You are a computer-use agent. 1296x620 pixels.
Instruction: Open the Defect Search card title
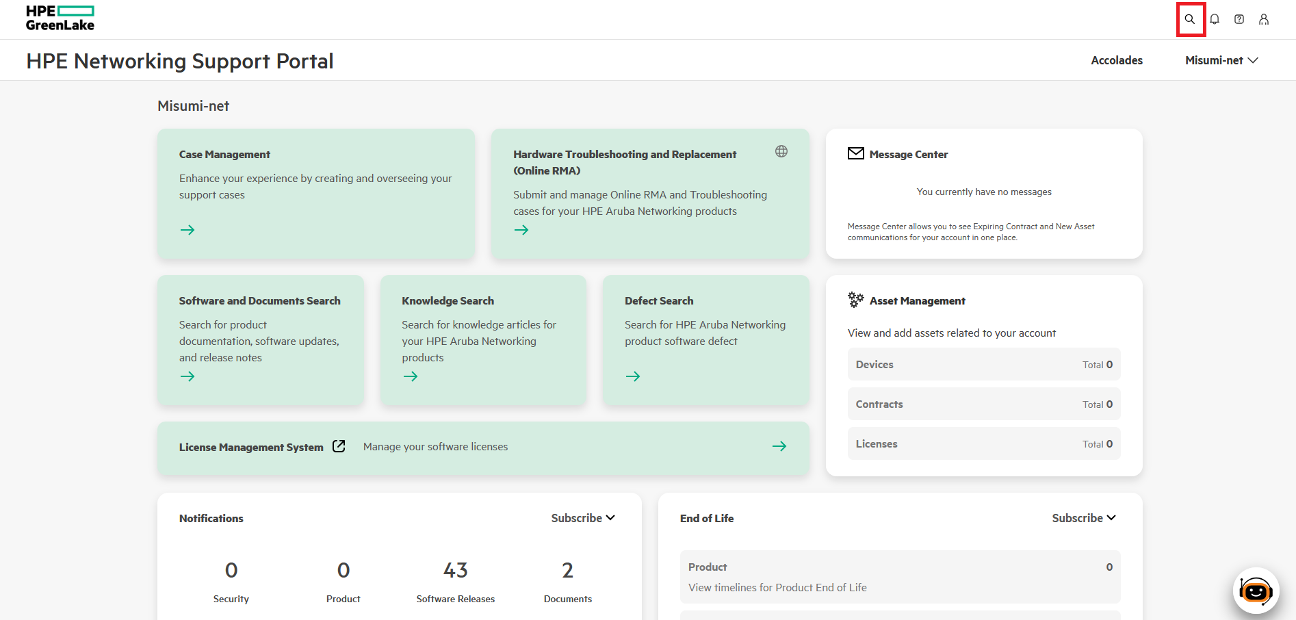coord(659,301)
